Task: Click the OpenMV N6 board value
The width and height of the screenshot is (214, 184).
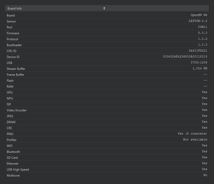Action: tap(199, 15)
